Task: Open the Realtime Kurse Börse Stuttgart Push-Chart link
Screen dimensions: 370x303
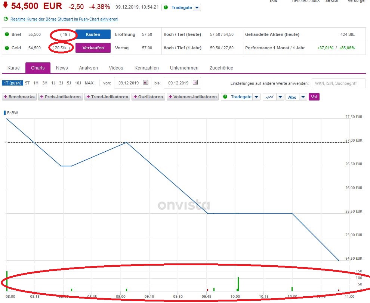Action: pyautogui.click(x=64, y=19)
